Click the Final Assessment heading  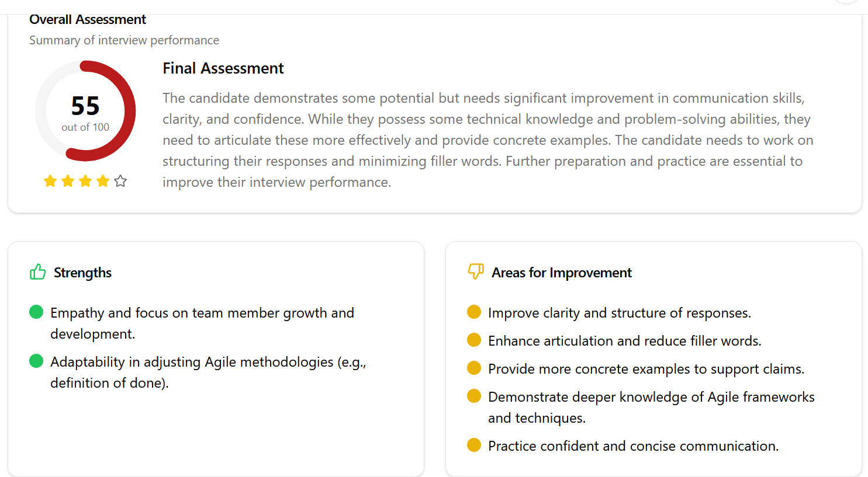tap(223, 68)
